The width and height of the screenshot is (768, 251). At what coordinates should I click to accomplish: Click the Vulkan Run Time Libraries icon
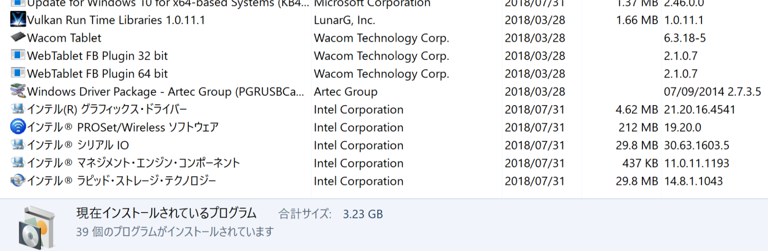coord(18,20)
